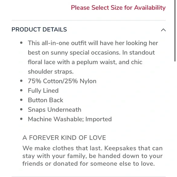Click the Machine Washable; Imported item
The image size is (177, 177).
70,119
